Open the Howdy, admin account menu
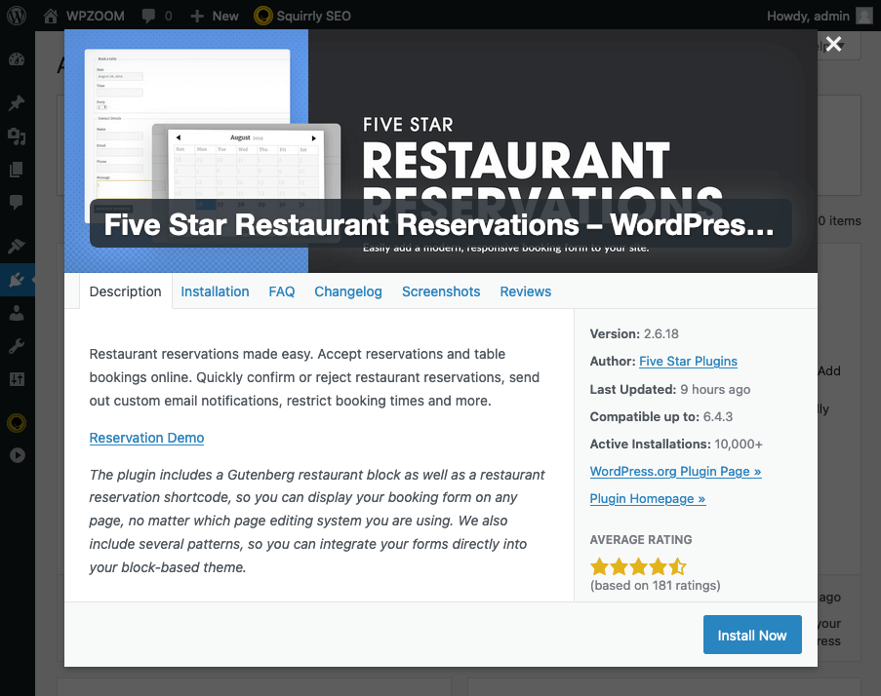The height and width of the screenshot is (696, 881). pyautogui.click(x=820, y=16)
